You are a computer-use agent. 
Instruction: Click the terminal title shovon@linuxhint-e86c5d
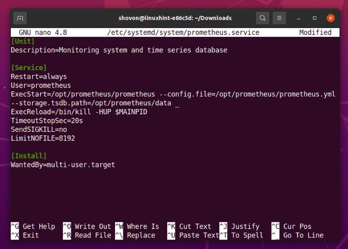pyautogui.click(x=175, y=18)
